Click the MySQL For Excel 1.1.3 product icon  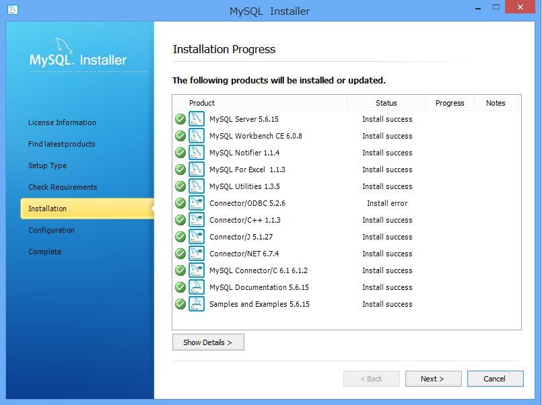coord(197,170)
